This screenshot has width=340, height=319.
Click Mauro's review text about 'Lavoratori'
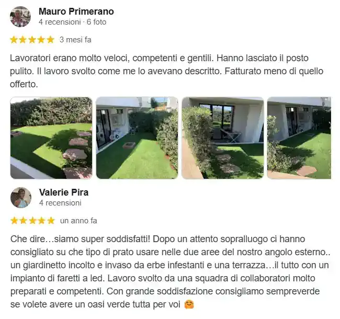[166, 71]
